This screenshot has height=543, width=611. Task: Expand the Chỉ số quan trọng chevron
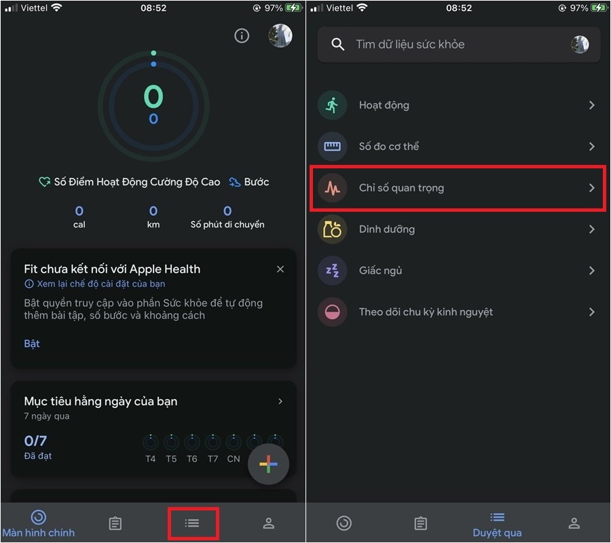tap(591, 188)
